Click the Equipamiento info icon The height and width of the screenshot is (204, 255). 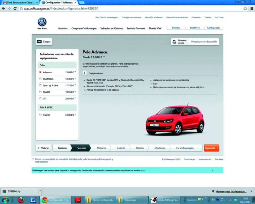[84, 73]
